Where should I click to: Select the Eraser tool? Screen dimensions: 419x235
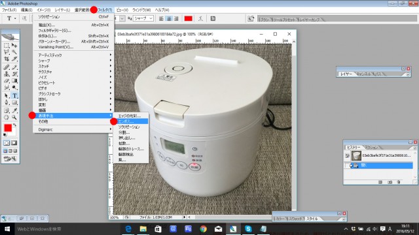point(7,81)
